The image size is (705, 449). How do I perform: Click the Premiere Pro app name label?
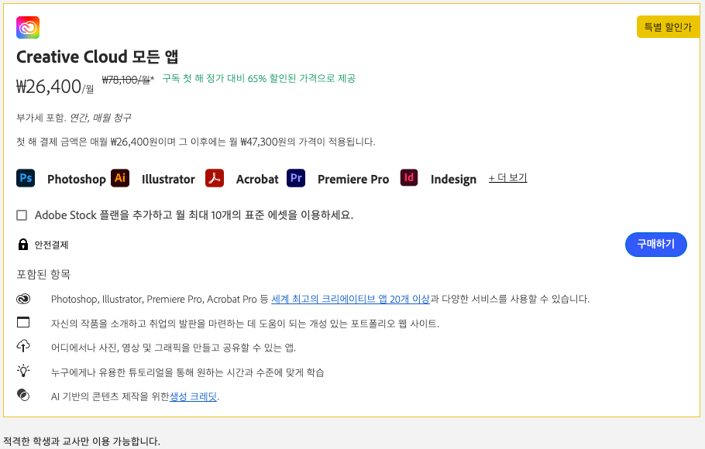pos(353,180)
